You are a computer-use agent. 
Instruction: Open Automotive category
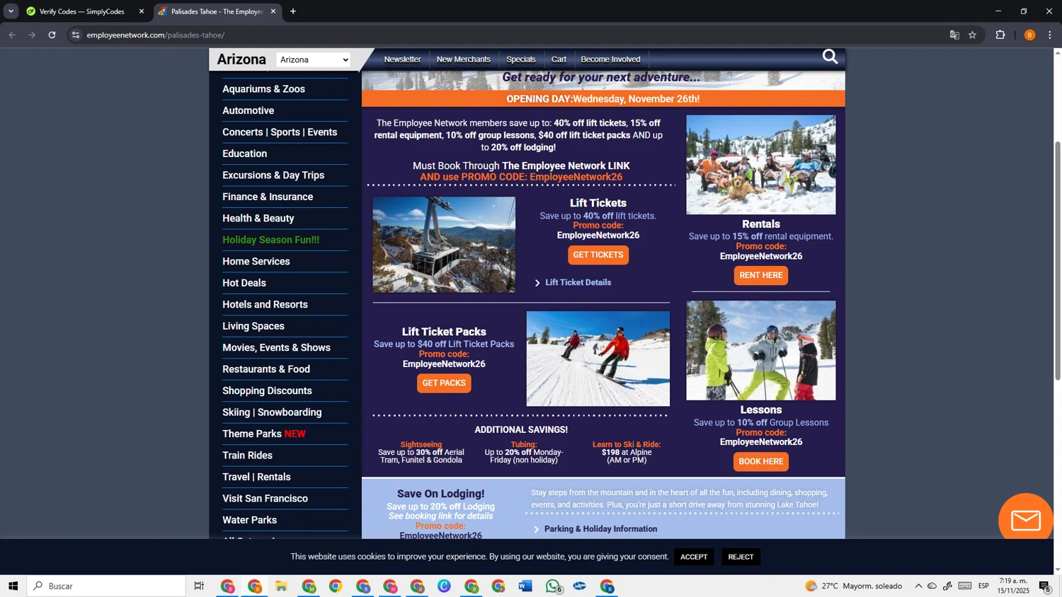(248, 111)
